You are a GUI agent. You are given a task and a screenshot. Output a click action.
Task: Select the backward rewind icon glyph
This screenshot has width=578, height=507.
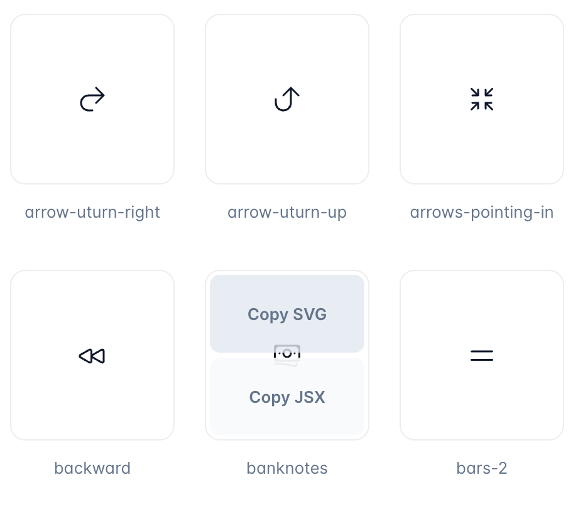coord(92,356)
